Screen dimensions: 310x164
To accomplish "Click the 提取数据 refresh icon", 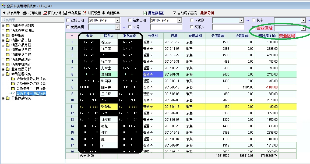I will pyautogui.click(x=145, y=13).
